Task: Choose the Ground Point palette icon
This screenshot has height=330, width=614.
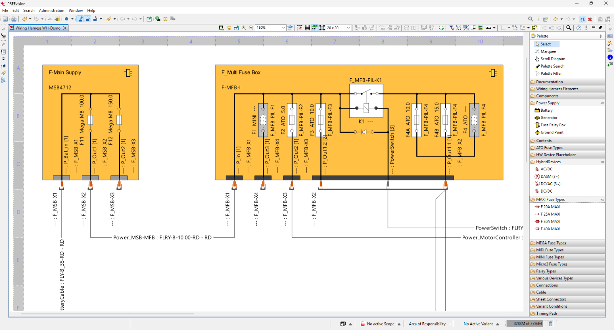Action: tap(537, 132)
